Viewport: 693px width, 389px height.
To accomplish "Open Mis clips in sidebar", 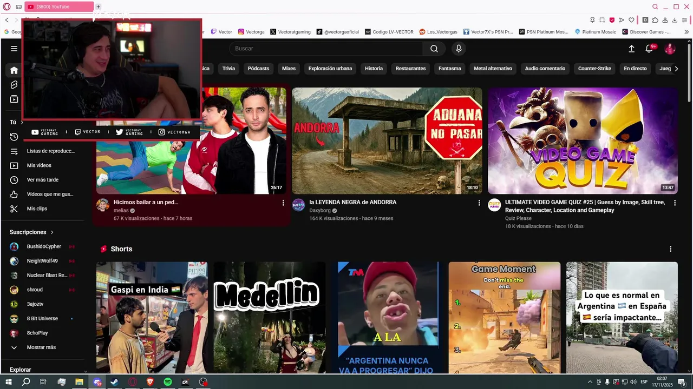I will [x=43, y=209].
